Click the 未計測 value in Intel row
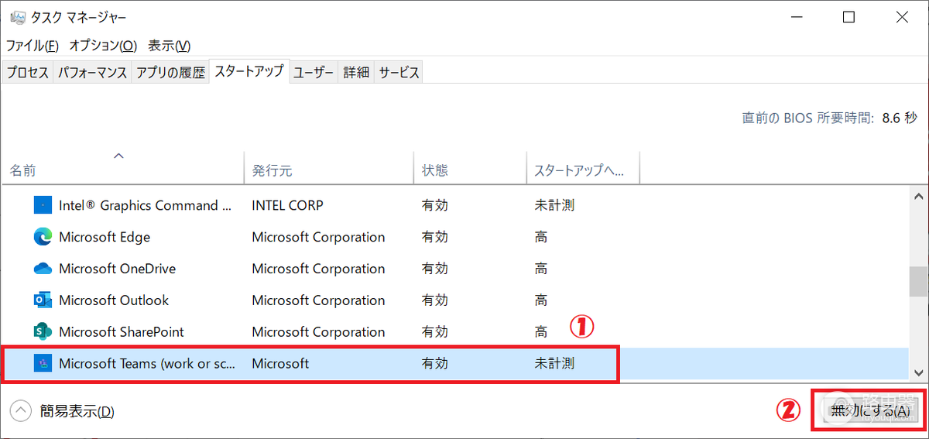This screenshot has height=439, width=929. pyautogui.click(x=554, y=205)
